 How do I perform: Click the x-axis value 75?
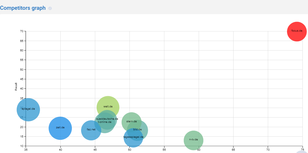(303, 150)
